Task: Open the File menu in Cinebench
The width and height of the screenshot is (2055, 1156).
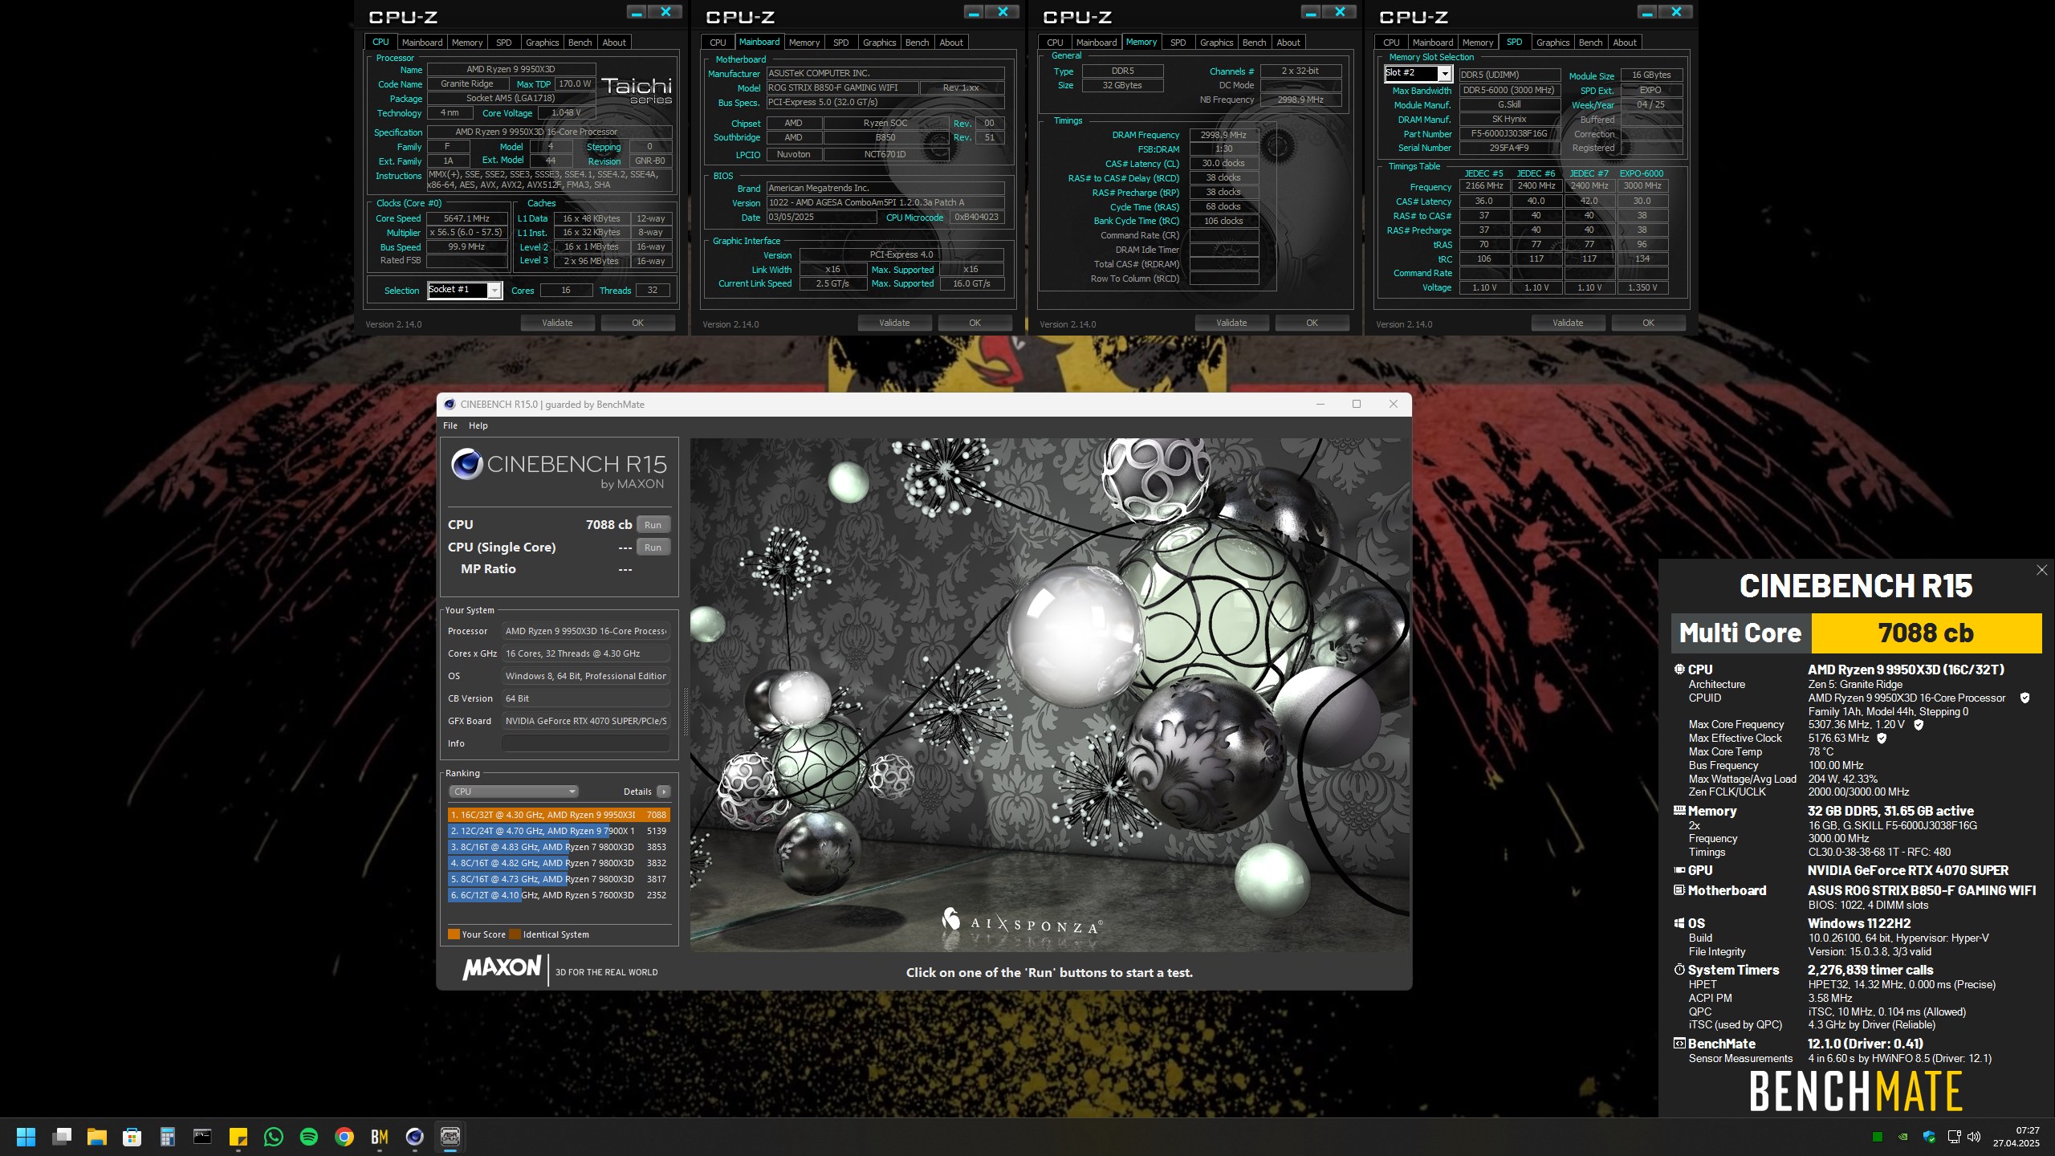Action: pyautogui.click(x=450, y=426)
